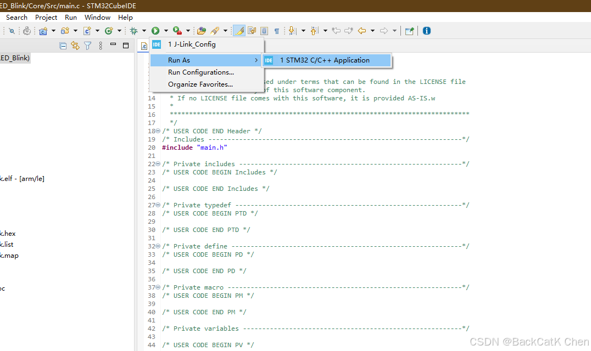Click the Pin Editor icon
The height and width of the screenshot is (351, 591).
click(x=409, y=31)
